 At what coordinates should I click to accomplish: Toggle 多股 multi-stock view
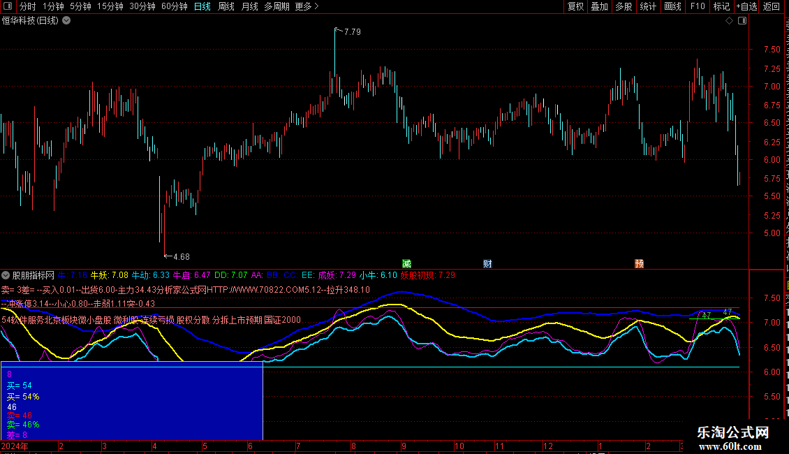point(624,6)
